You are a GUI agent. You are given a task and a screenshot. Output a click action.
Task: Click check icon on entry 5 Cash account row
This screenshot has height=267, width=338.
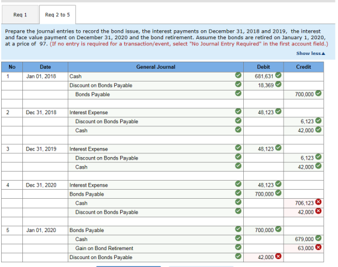pos(238,238)
